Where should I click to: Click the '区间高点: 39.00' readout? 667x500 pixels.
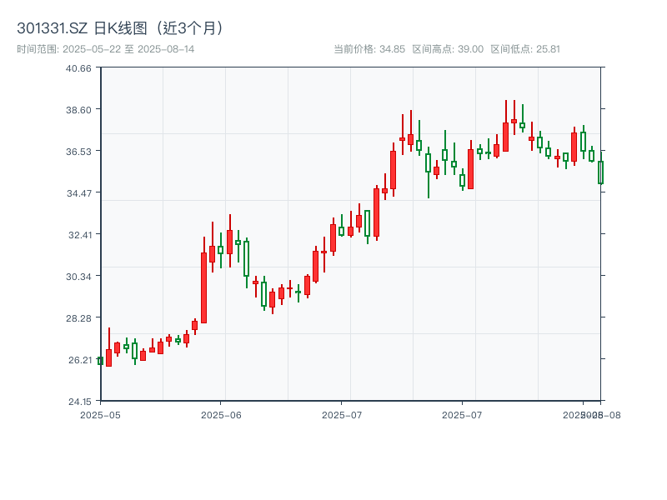(448, 49)
